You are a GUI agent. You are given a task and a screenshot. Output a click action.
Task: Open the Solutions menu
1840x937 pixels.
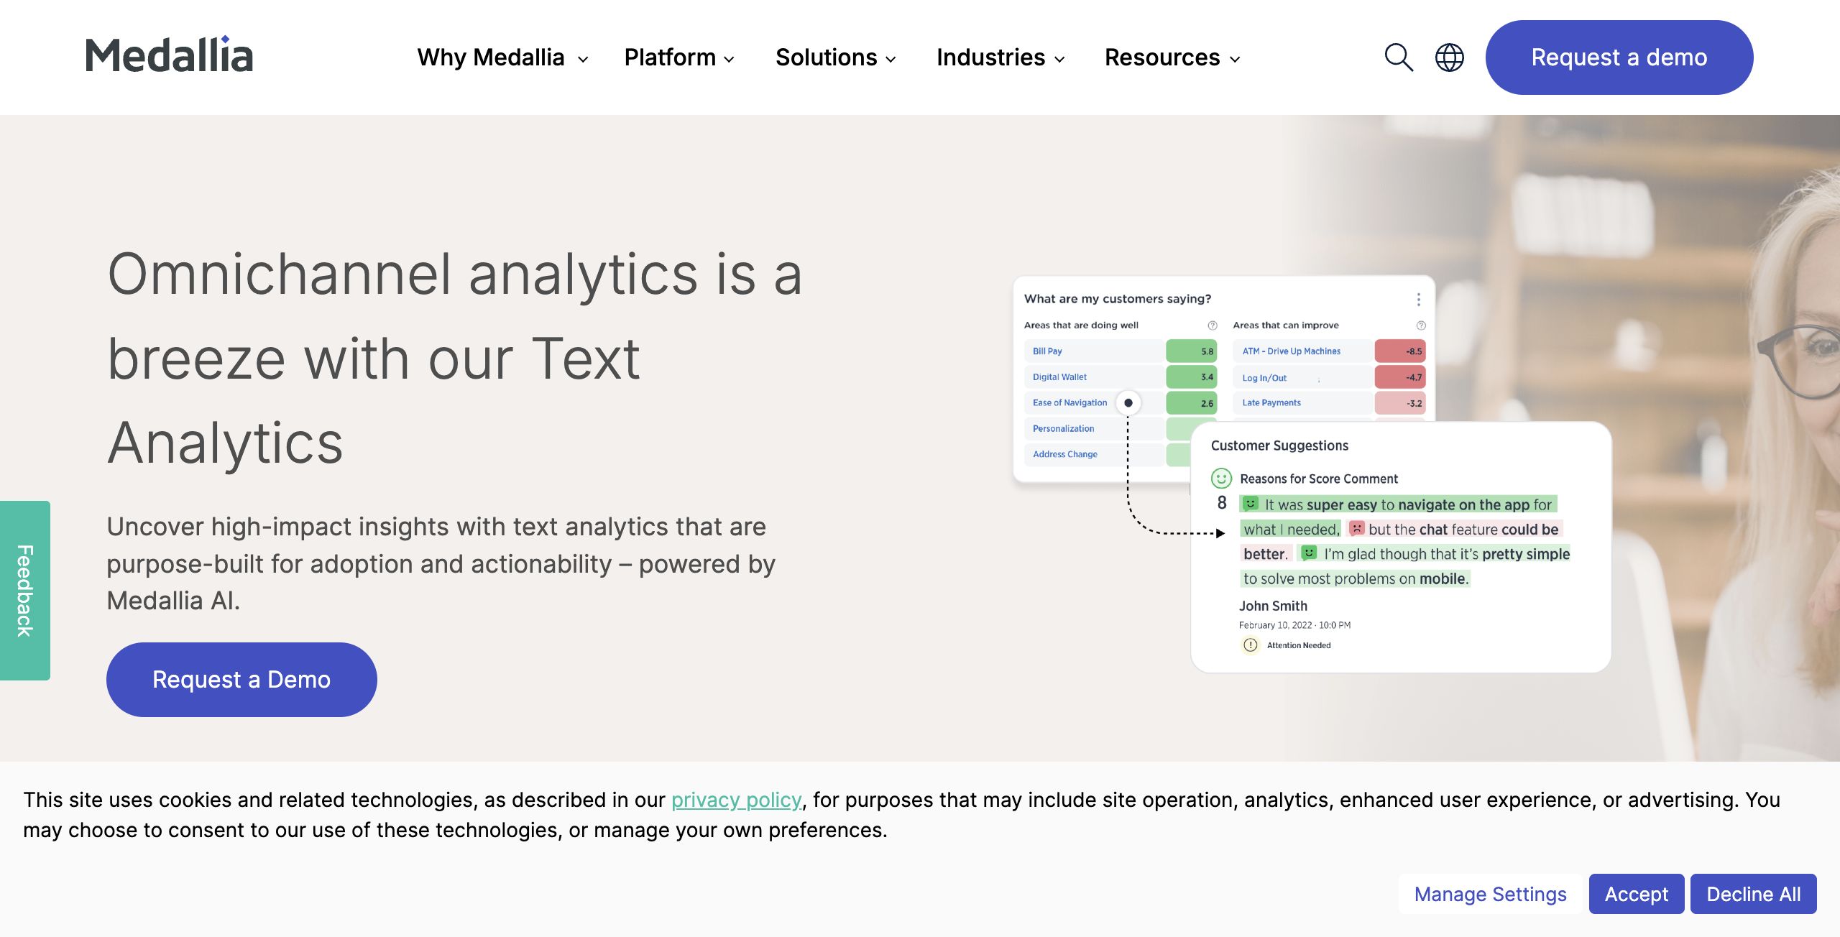[835, 57]
